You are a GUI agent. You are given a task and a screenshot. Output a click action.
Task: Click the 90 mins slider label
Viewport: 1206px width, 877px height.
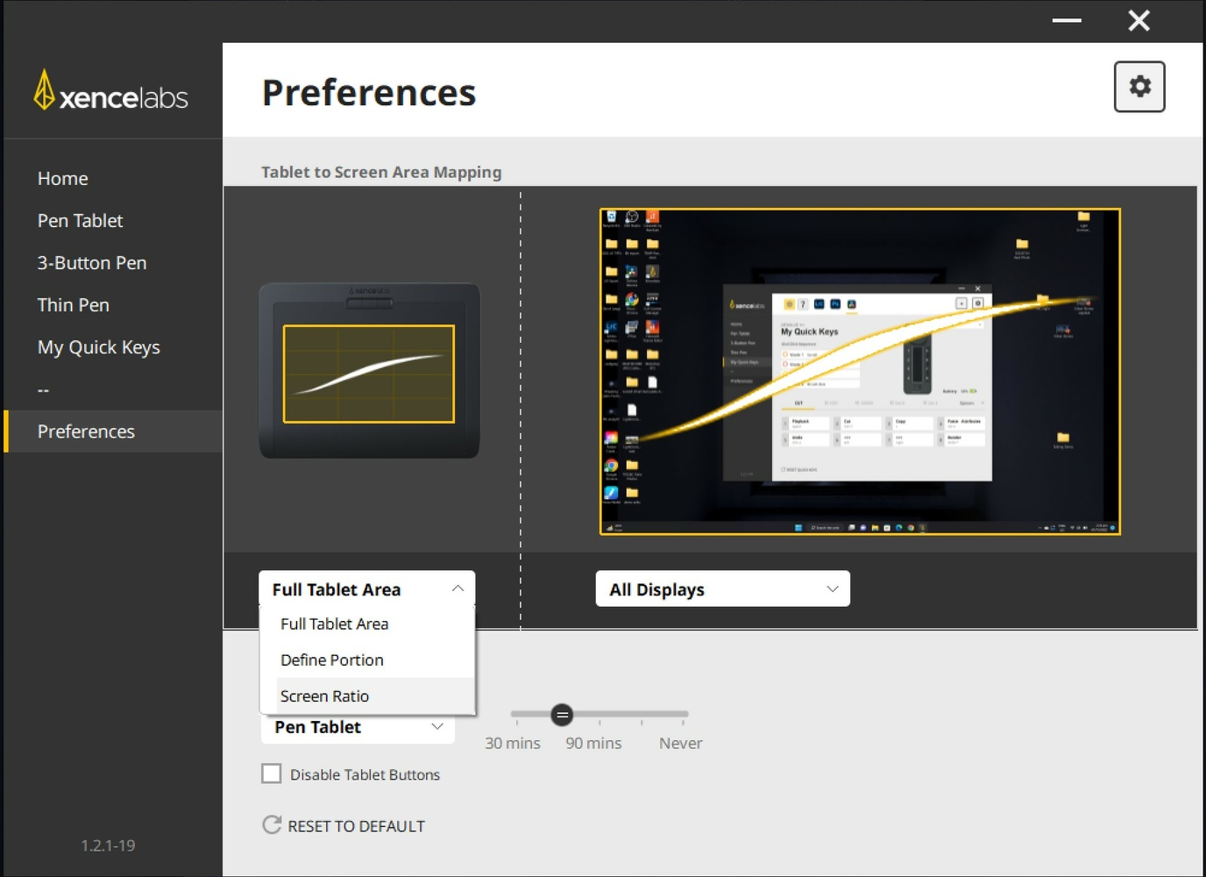click(x=593, y=744)
